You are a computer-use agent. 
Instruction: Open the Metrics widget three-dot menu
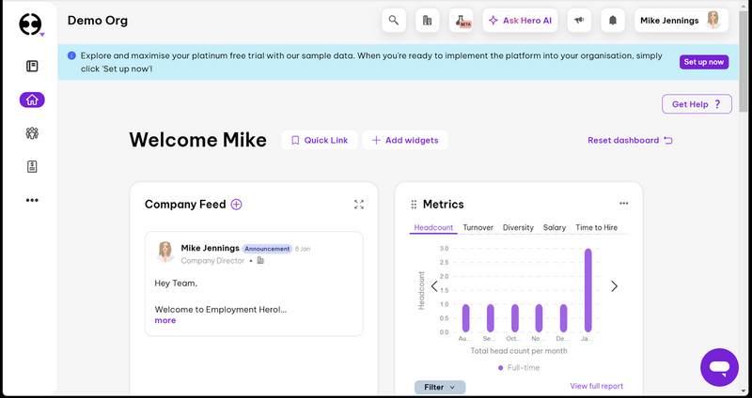623,204
